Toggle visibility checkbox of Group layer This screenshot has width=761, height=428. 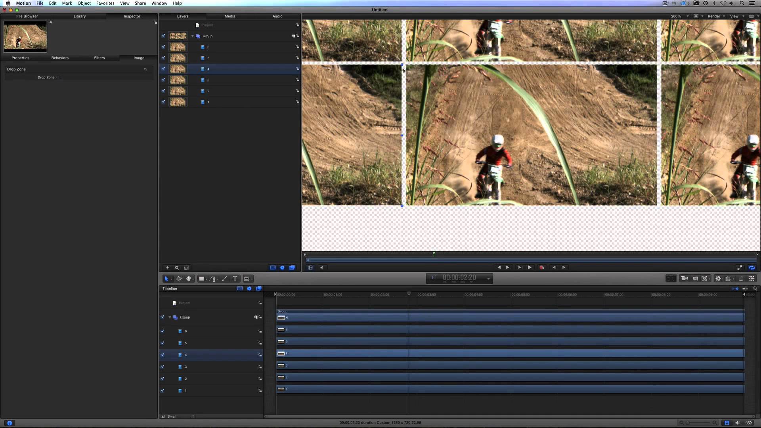pyautogui.click(x=163, y=36)
